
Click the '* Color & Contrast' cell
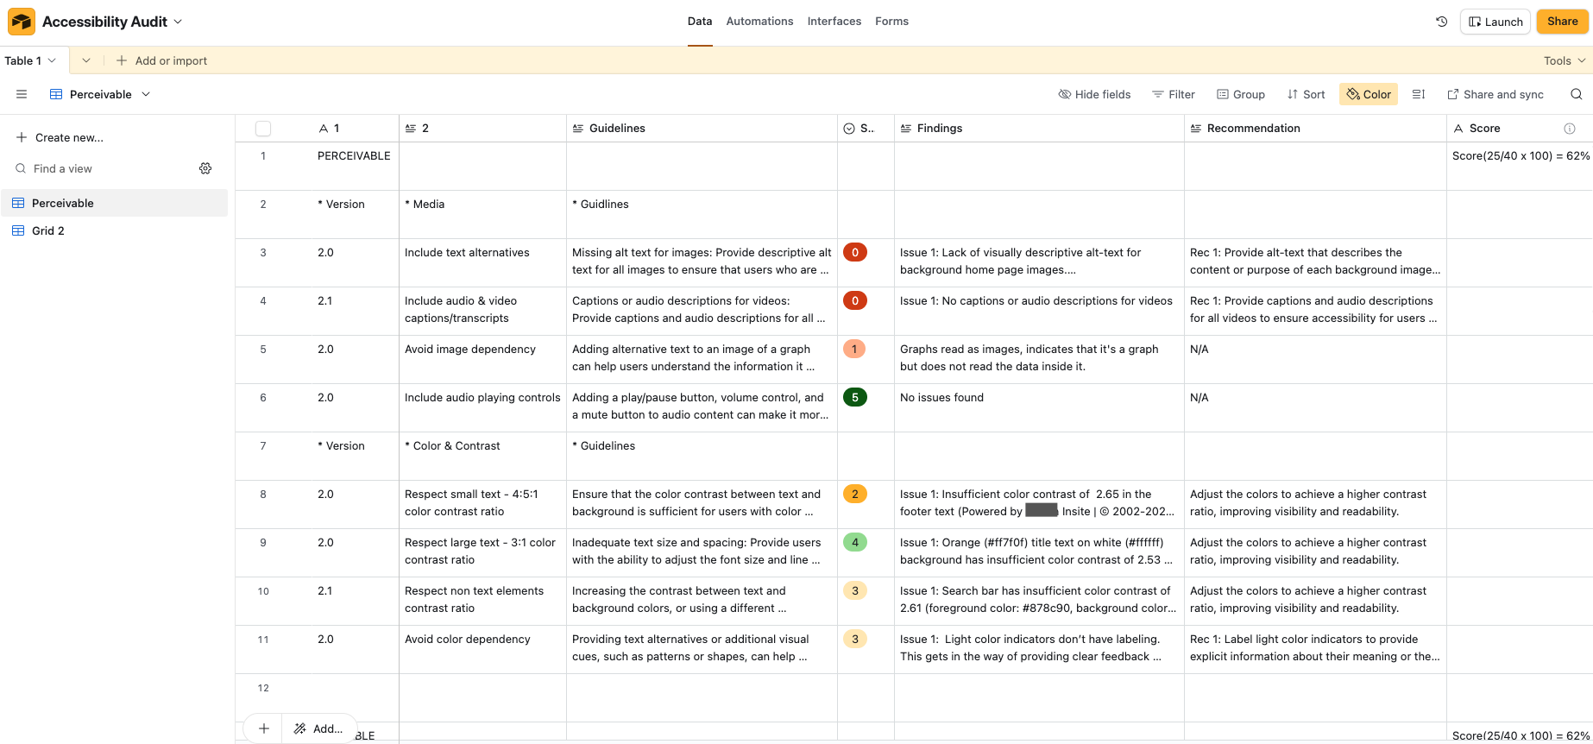click(x=482, y=457)
